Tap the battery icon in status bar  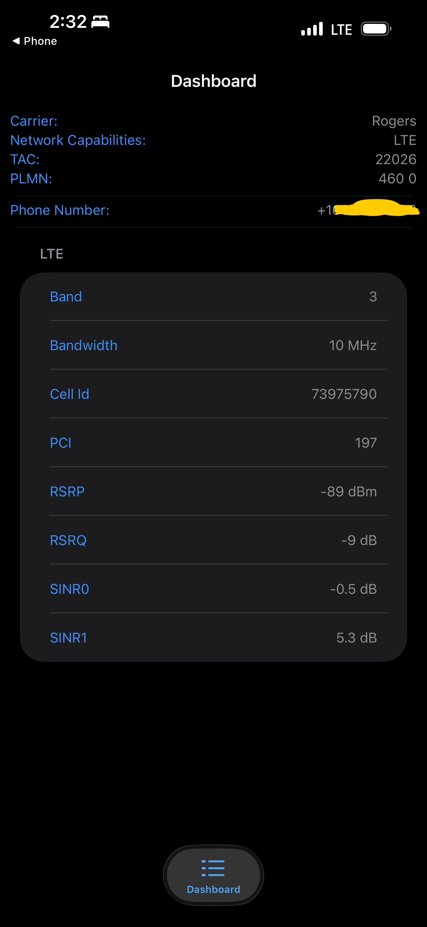pyautogui.click(x=376, y=29)
